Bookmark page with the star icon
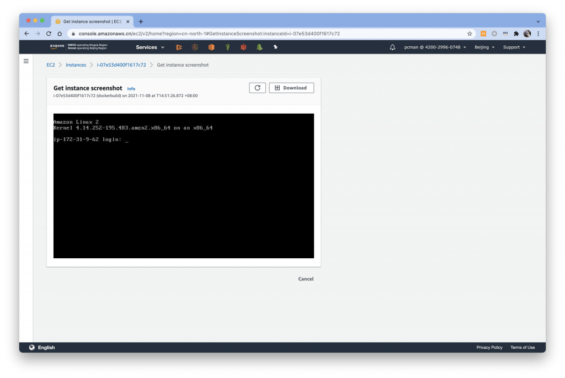 [470, 34]
